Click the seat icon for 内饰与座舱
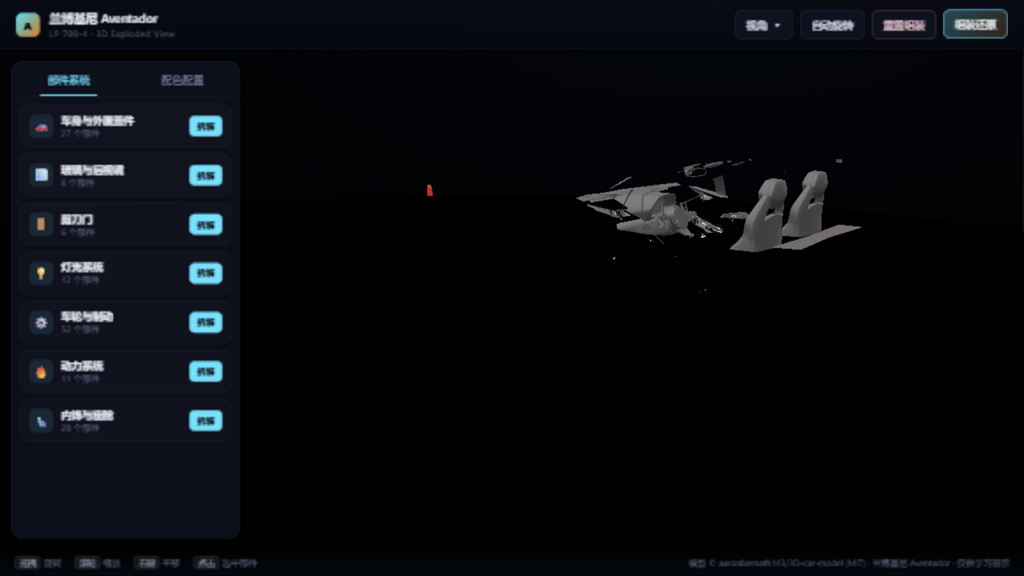The height and width of the screenshot is (576, 1024). [42, 421]
